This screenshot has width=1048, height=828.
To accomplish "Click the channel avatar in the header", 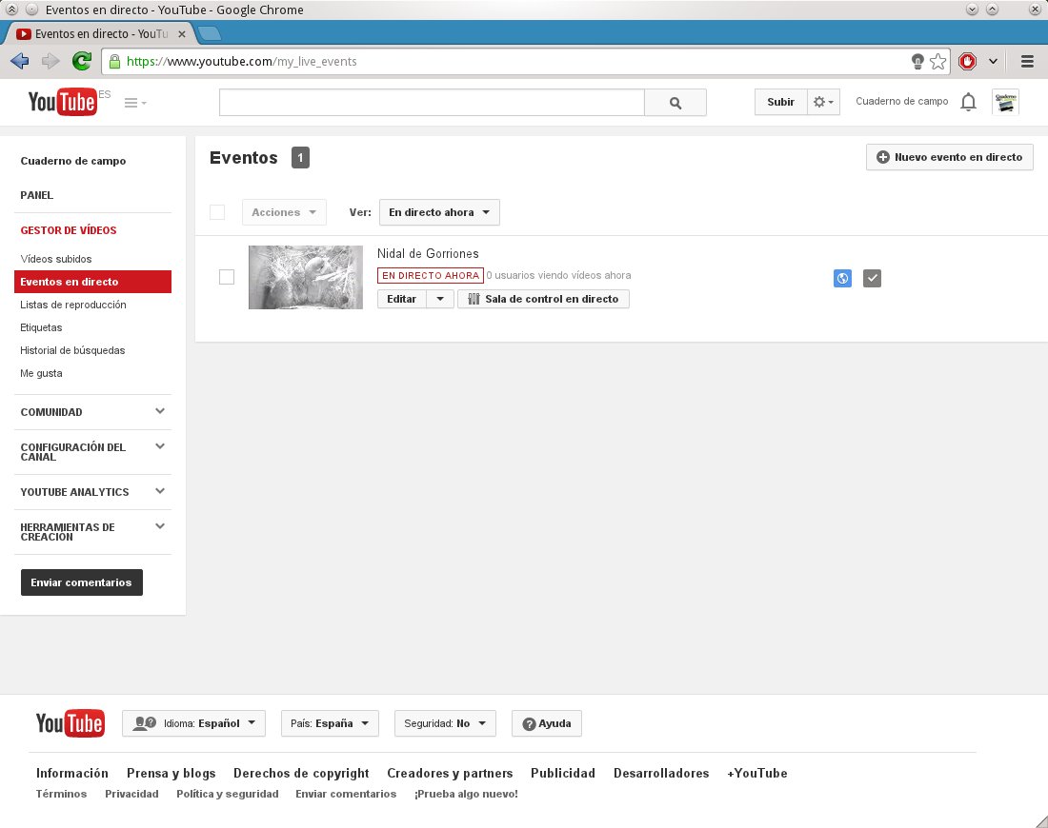I will click(1005, 102).
